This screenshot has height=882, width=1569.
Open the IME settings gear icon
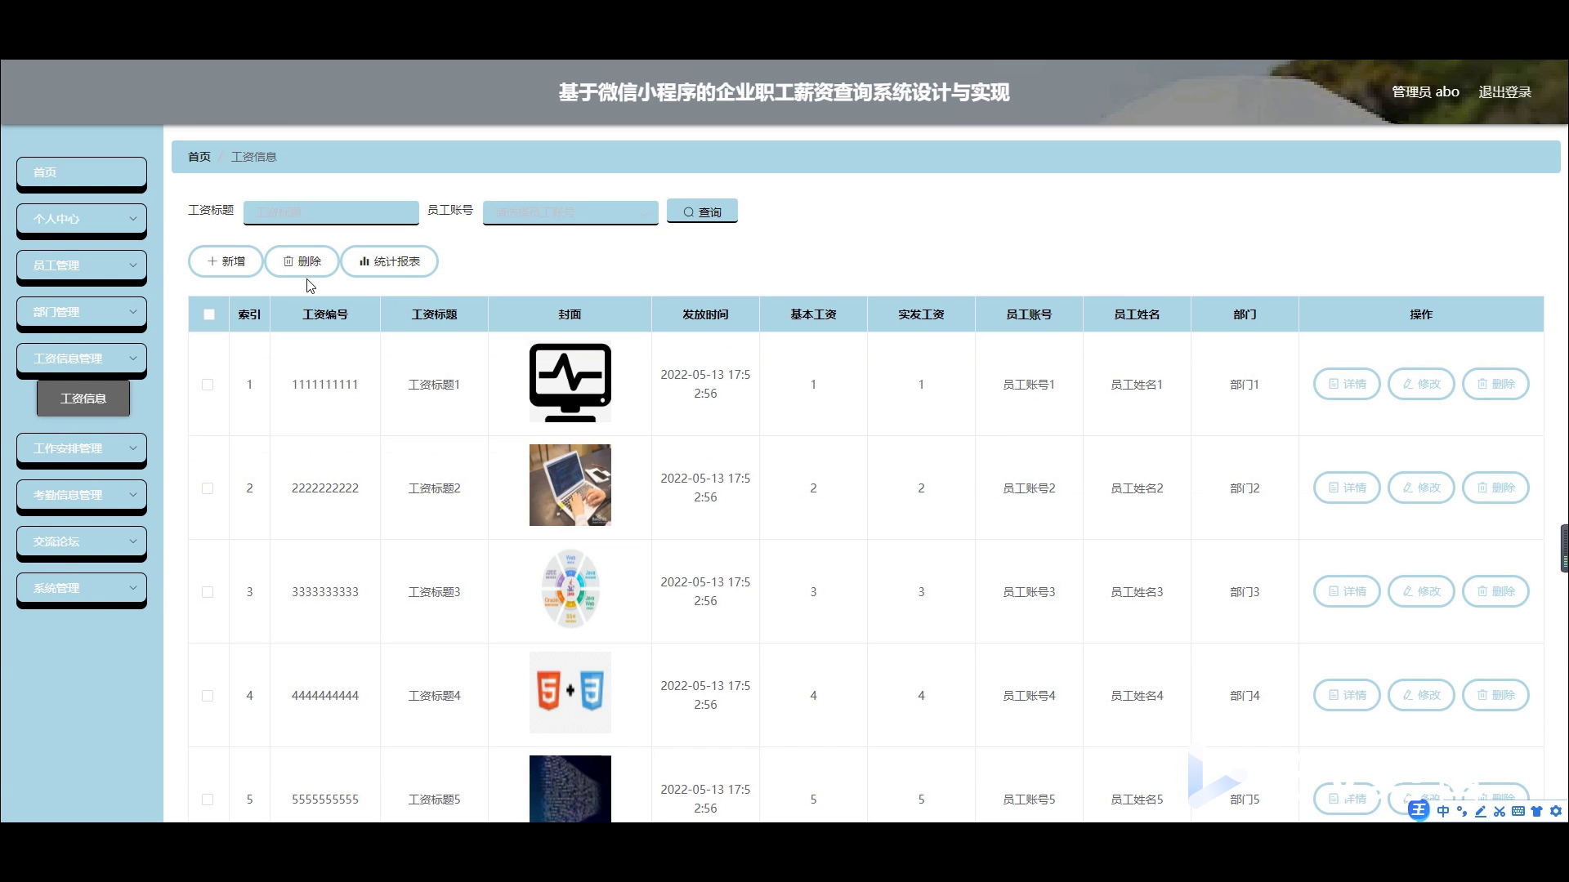coord(1556,811)
